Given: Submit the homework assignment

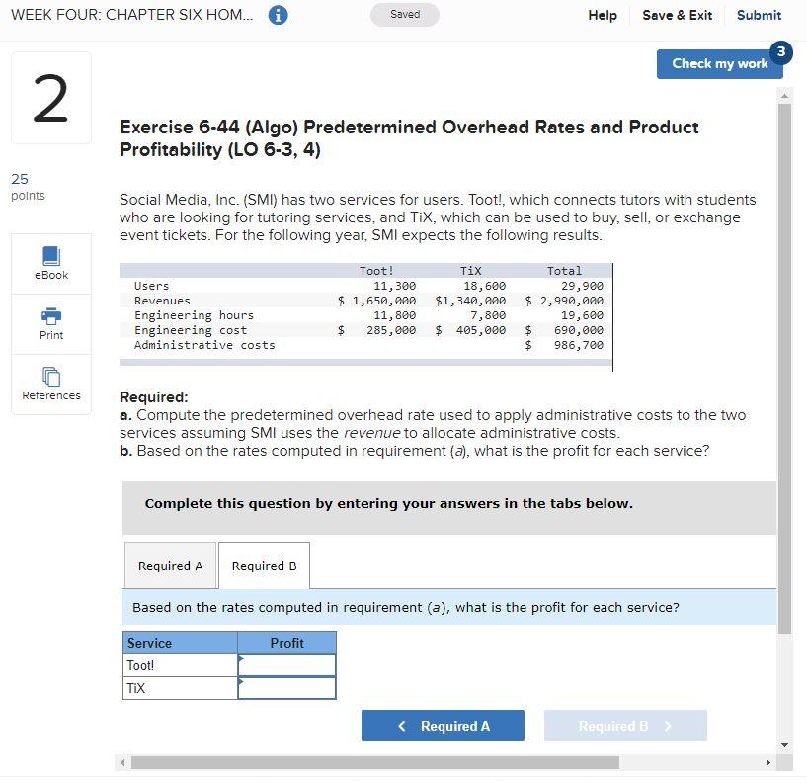Looking at the screenshot, I should [759, 15].
